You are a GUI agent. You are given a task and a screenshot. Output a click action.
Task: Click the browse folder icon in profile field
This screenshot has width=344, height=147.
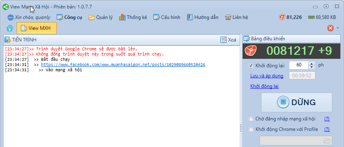(x=327, y=140)
